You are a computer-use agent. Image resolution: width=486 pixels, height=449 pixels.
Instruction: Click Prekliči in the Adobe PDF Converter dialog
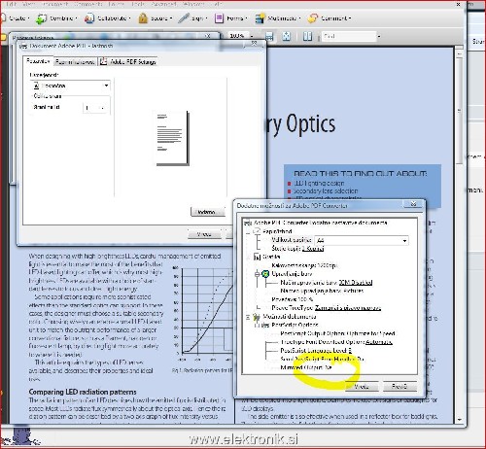tap(399, 386)
